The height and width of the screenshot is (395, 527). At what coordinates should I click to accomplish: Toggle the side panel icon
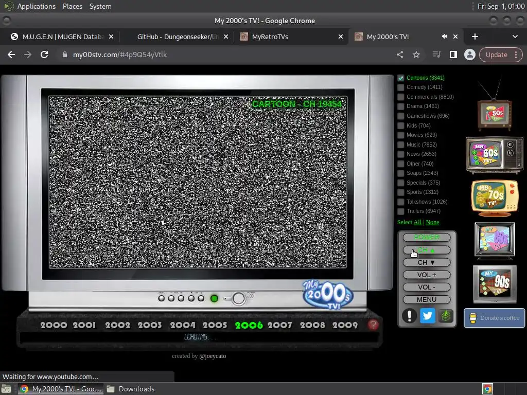coord(453,55)
